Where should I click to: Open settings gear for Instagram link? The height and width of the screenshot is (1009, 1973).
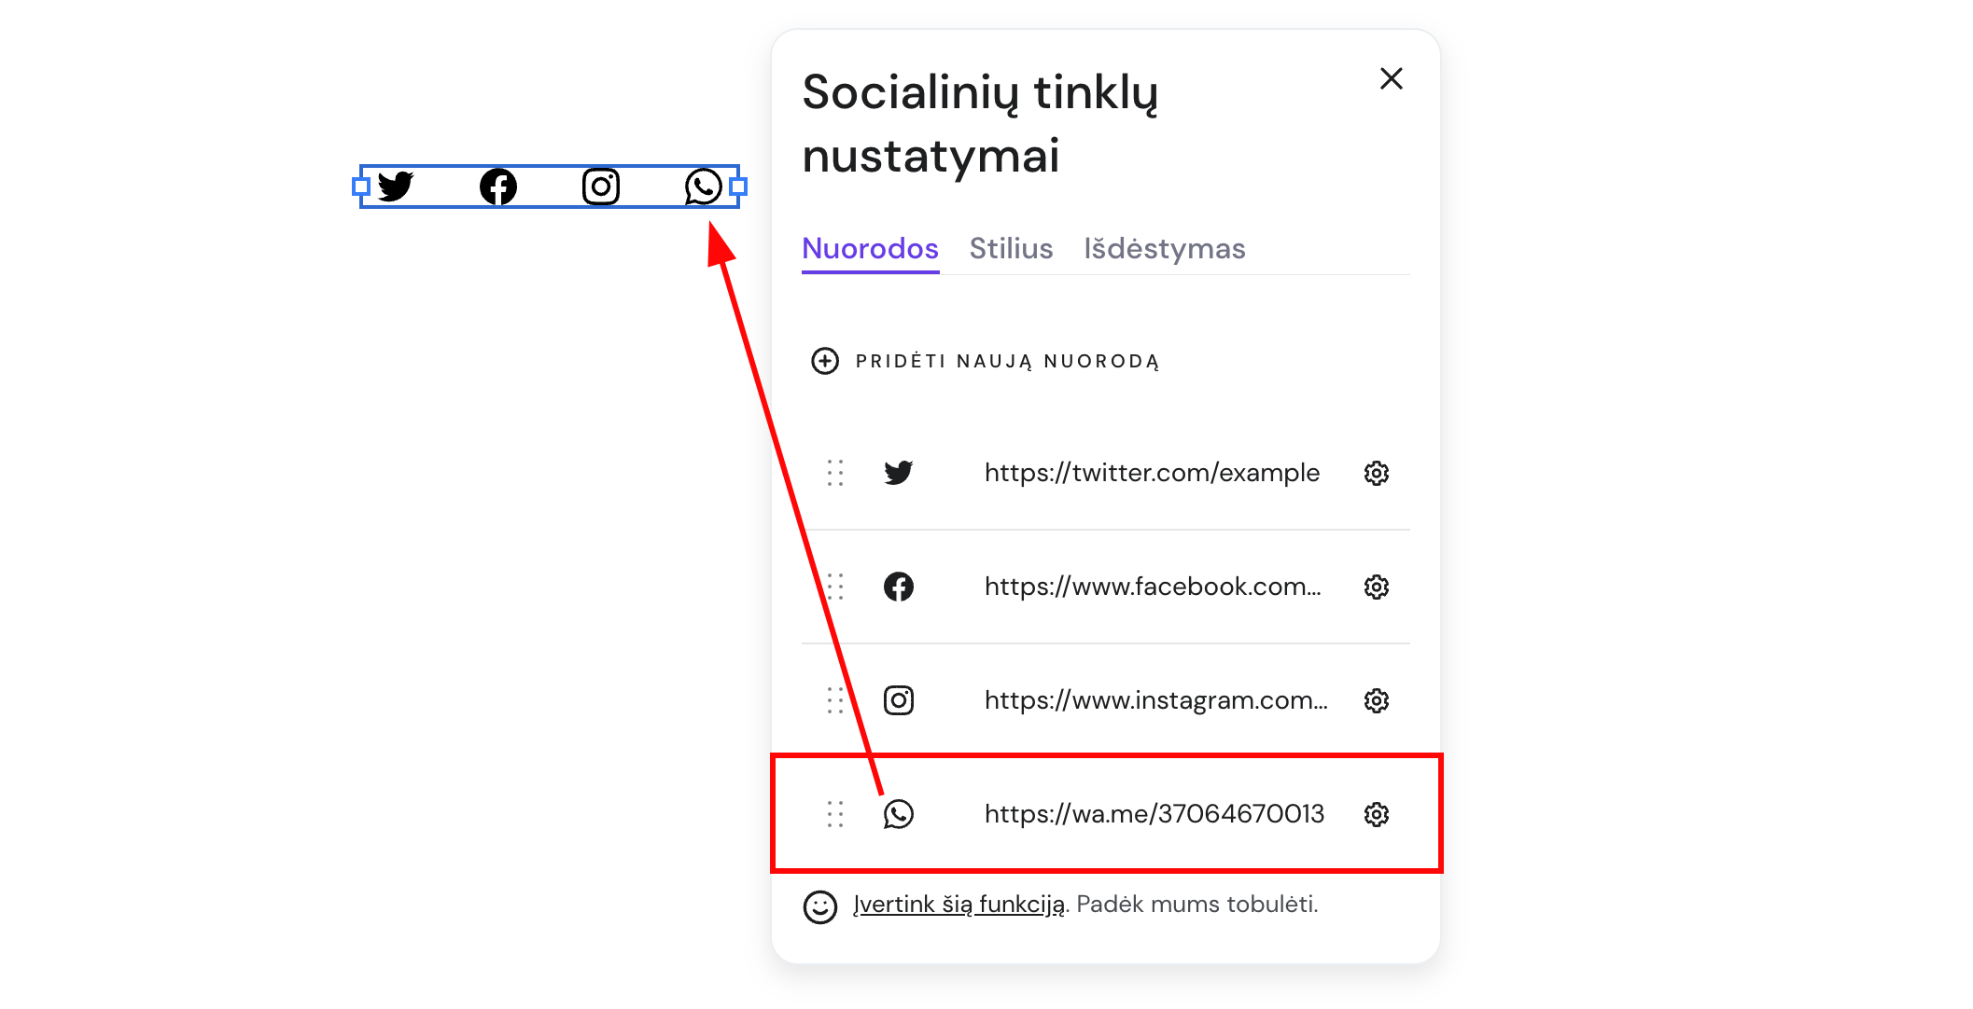point(1376,701)
